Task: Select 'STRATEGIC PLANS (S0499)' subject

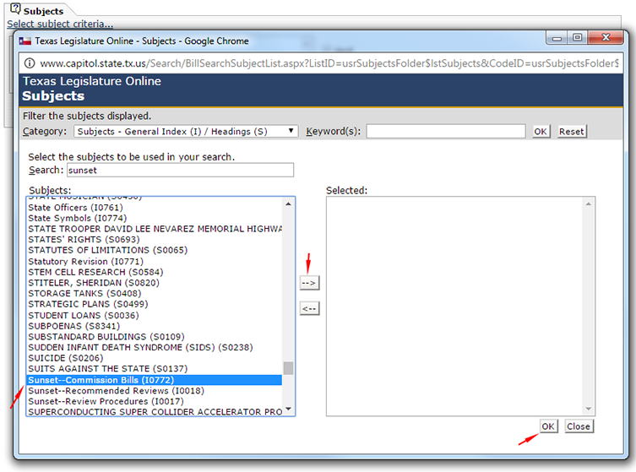Action: click(x=154, y=304)
